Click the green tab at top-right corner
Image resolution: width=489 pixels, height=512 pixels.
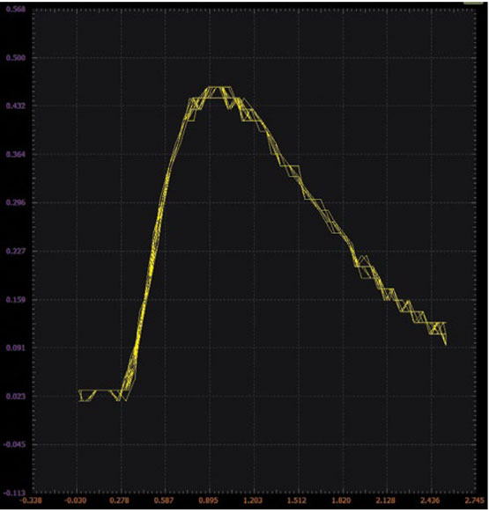[x=473, y=3]
